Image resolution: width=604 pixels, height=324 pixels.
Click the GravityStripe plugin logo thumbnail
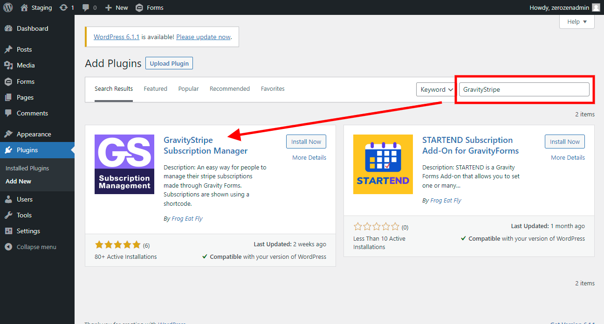point(124,164)
